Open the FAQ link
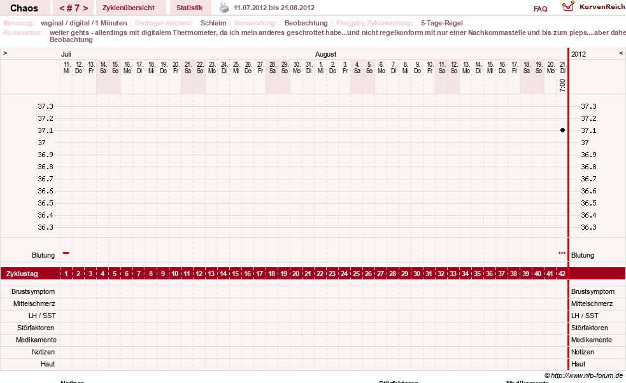The width and height of the screenshot is (626, 383). click(540, 9)
